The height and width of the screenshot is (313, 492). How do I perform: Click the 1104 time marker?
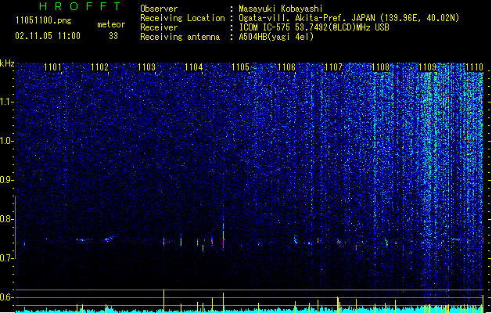click(x=194, y=67)
